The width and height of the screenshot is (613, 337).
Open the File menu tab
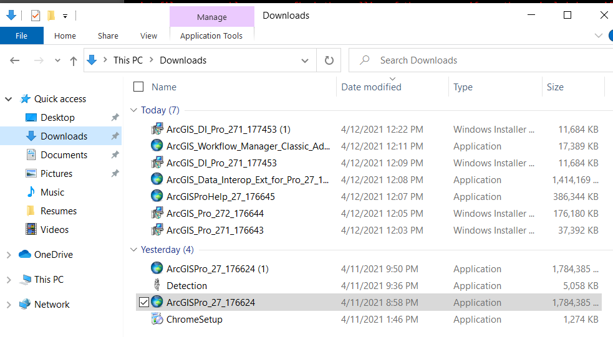coord(21,36)
